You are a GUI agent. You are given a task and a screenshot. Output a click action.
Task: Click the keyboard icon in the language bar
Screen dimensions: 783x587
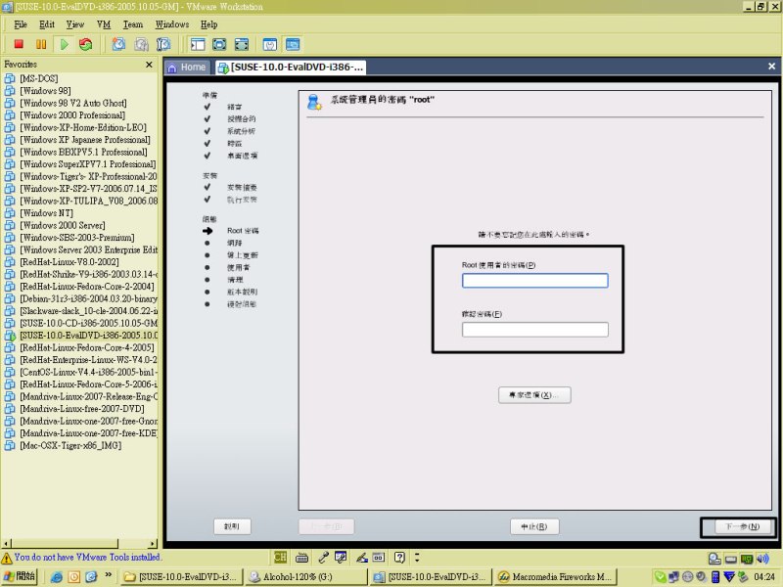pos(301,557)
